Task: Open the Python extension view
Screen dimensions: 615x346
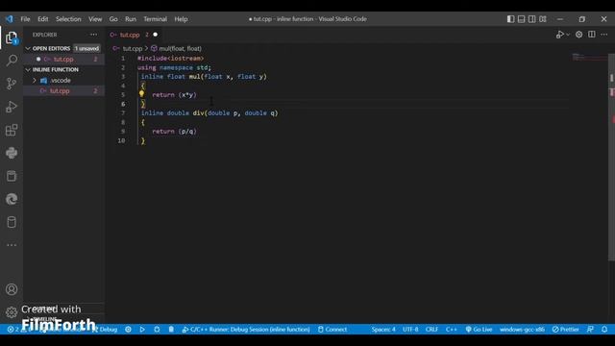Action: pyautogui.click(x=12, y=153)
